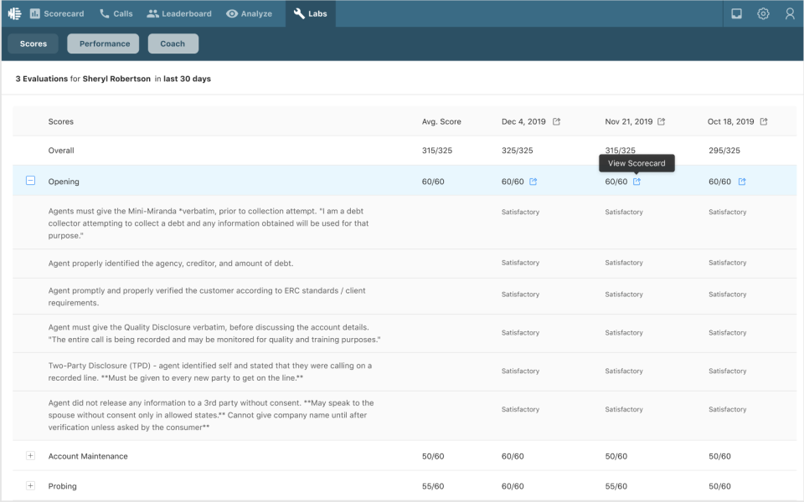Click the Sheryl Robertson name in summary
The height and width of the screenshot is (502, 804).
(x=116, y=79)
